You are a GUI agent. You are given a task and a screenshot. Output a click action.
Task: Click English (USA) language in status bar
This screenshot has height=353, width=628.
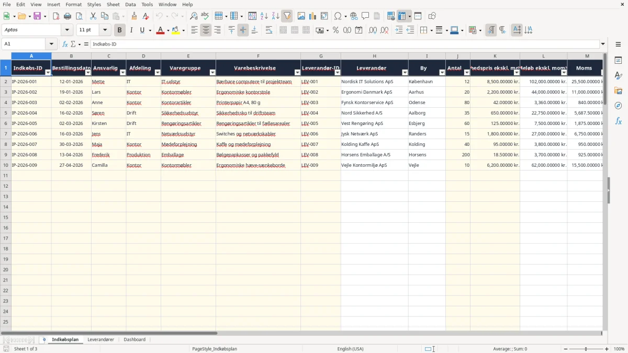tap(350, 349)
